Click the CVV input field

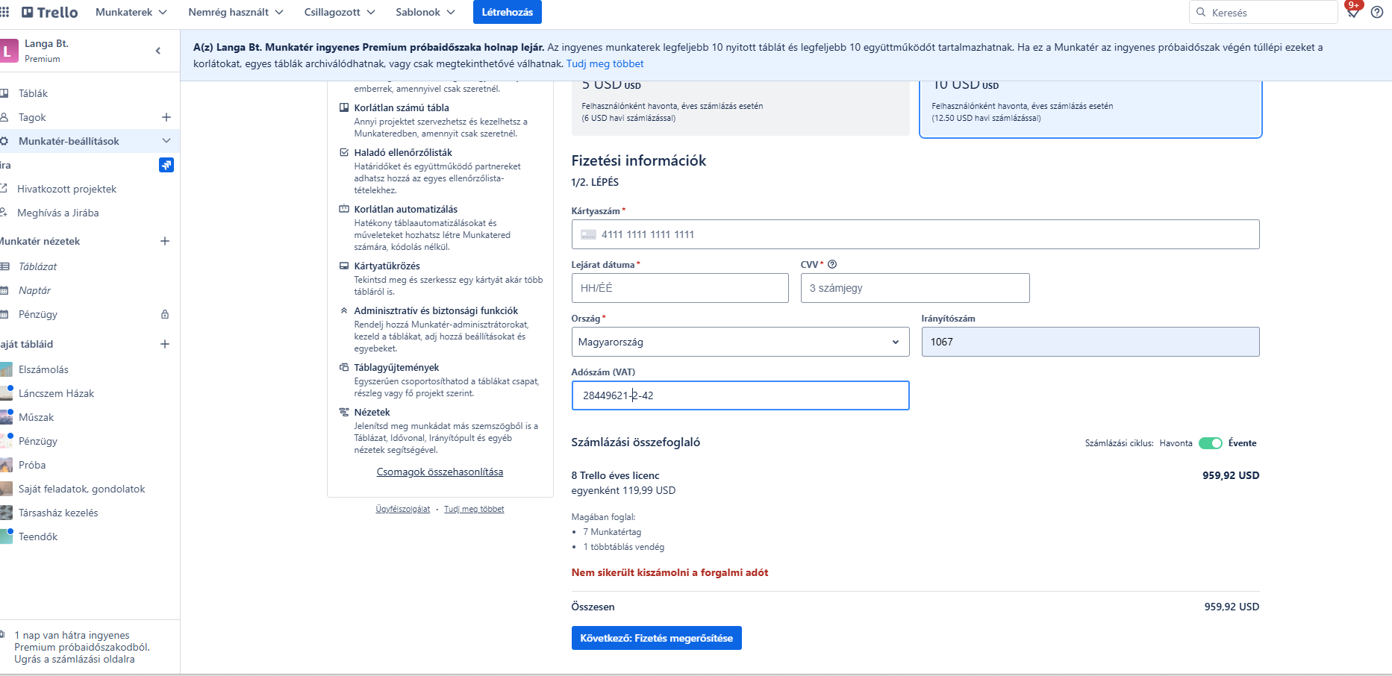pyautogui.click(x=915, y=288)
